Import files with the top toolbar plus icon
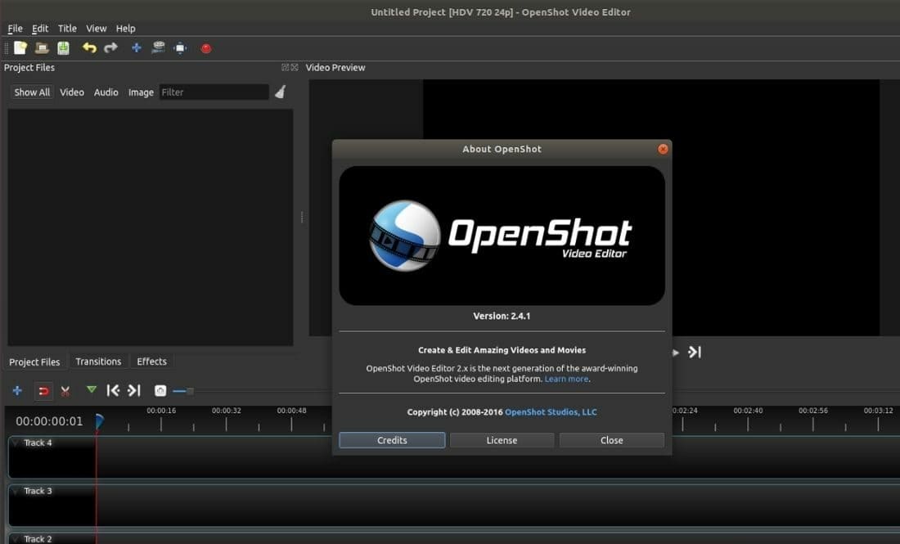The height and width of the screenshot is (544, 900). tap(137, 48)
